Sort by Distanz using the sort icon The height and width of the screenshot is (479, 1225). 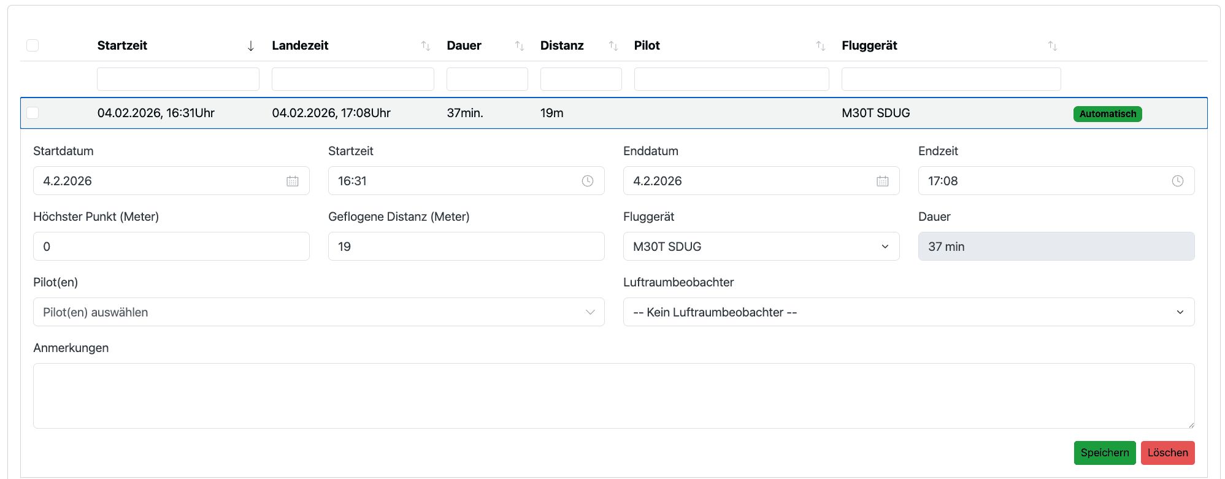coord(613,46)
